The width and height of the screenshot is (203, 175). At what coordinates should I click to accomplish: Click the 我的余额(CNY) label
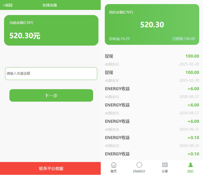(121, 12)
